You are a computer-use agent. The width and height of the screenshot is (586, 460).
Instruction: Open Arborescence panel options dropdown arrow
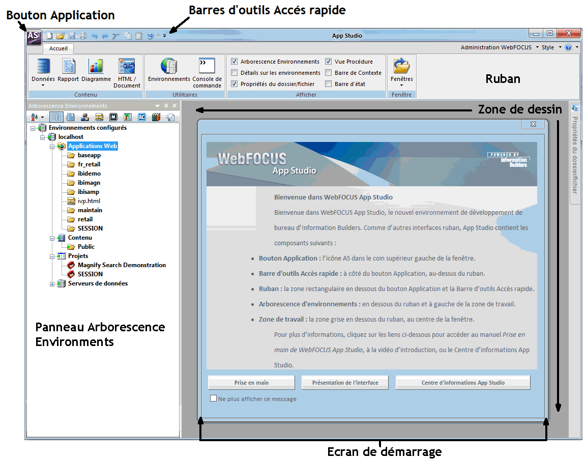pos(157,106)
